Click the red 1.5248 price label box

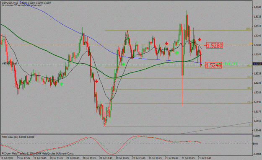(213, 65)
